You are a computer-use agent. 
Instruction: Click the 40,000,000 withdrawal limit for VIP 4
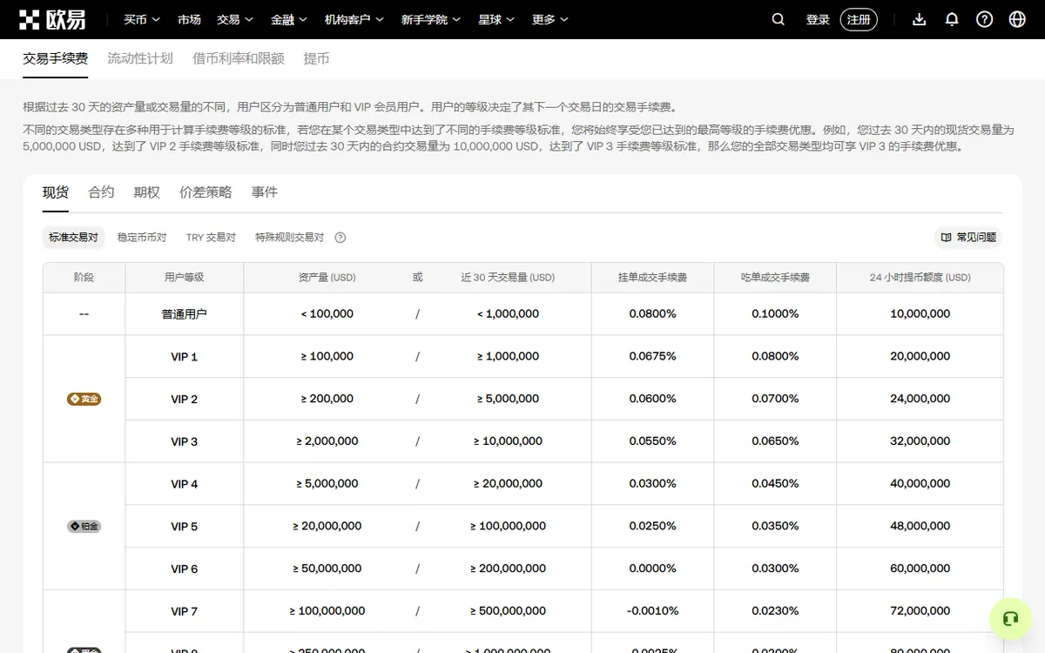920,483
